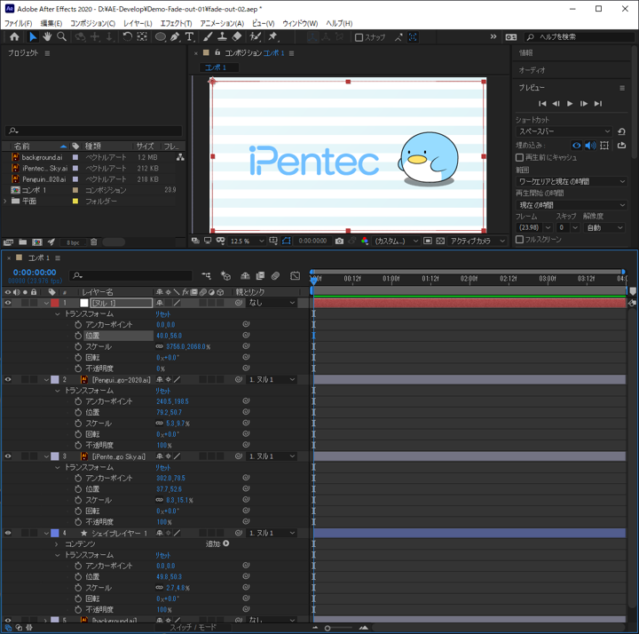Viewport: 639px width, 634px height.
Task: Click red label color swatch of ヌル 1
Action: (x=55, y=303)
